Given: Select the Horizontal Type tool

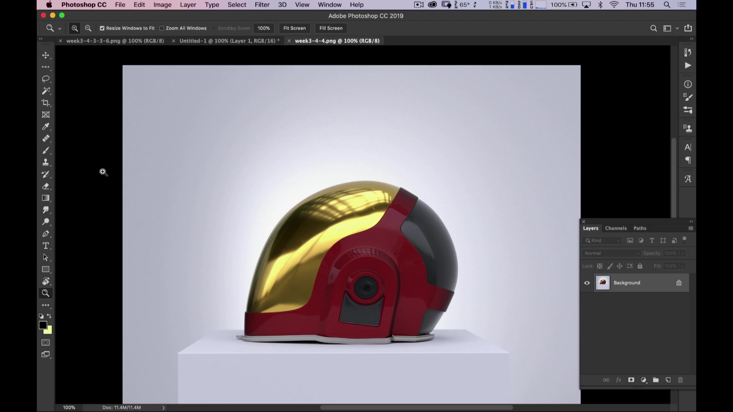Looking at the screenshot, I should tap(46, 246).
